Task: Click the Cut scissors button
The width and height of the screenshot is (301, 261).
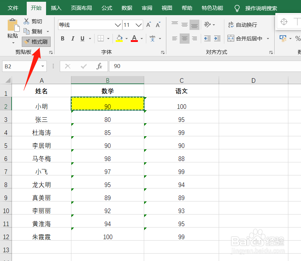Action: click(33, 21)
